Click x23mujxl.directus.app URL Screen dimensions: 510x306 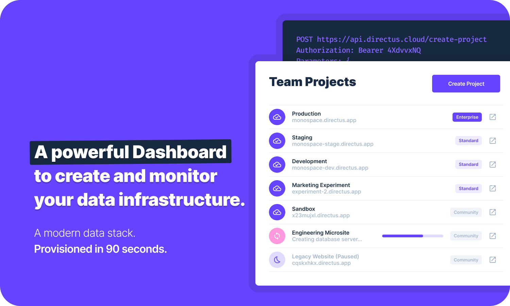click(x=321, y=216)
